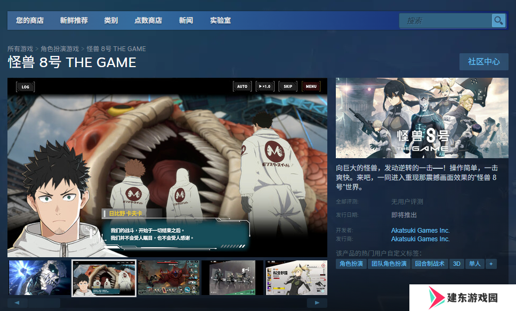Open the 新闻 tab
Viewport: 516px width, 311px height.
(x=186, y=20)
